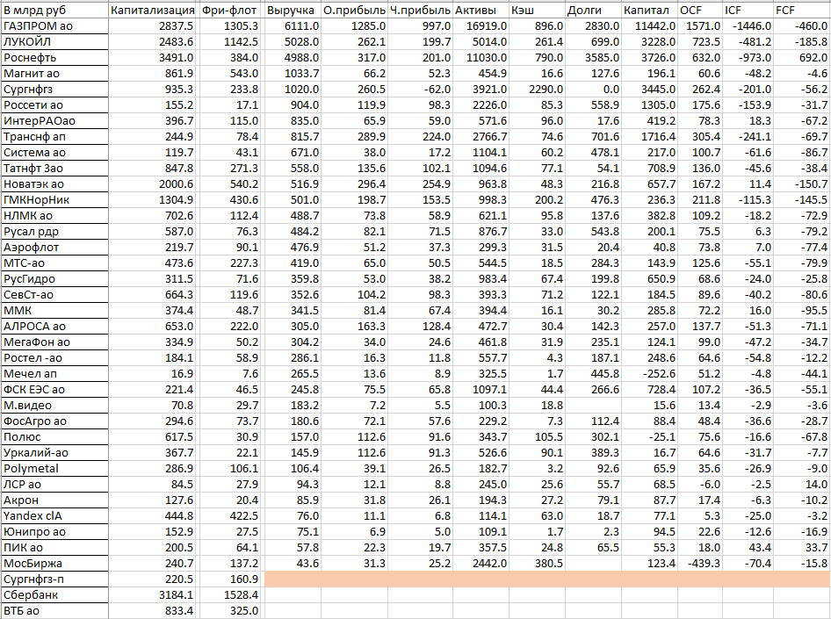This screenshot has width=831, height=619.
Task: Select the orange highlighted Сургнфгз-п row area
Action: (x=547, y=579)
